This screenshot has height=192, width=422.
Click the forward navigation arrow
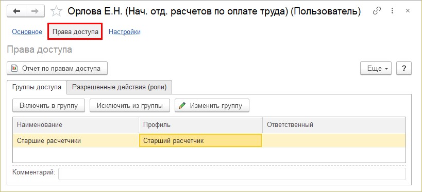(36, 11)
